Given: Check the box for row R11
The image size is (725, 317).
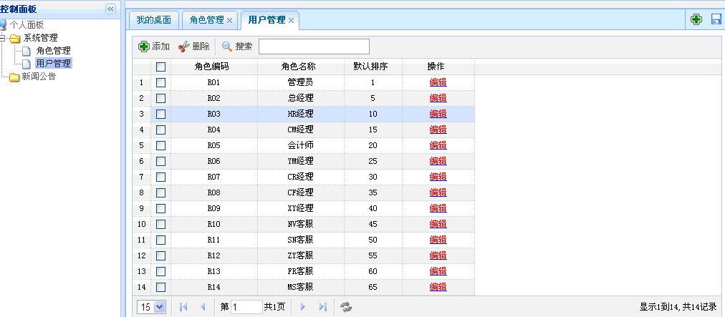Looking at the screenshot, I should click(160, 240).
